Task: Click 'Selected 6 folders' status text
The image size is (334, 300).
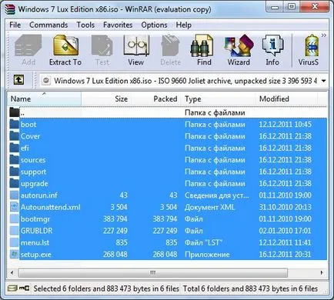Action: (x=106, y=288)
